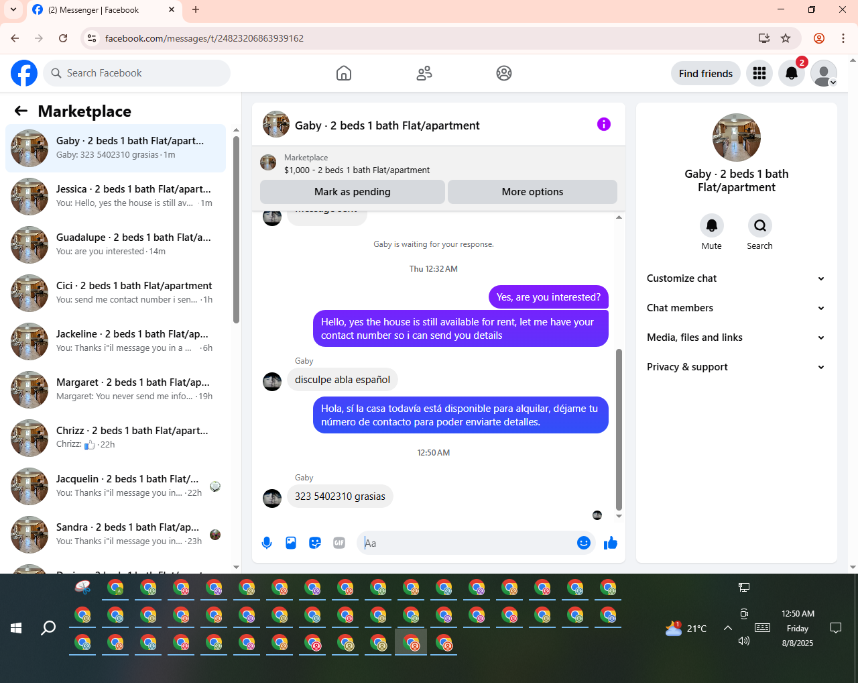Open the Sandra conversation
Screen dimensions: 858x683
[x=115, y=534]
